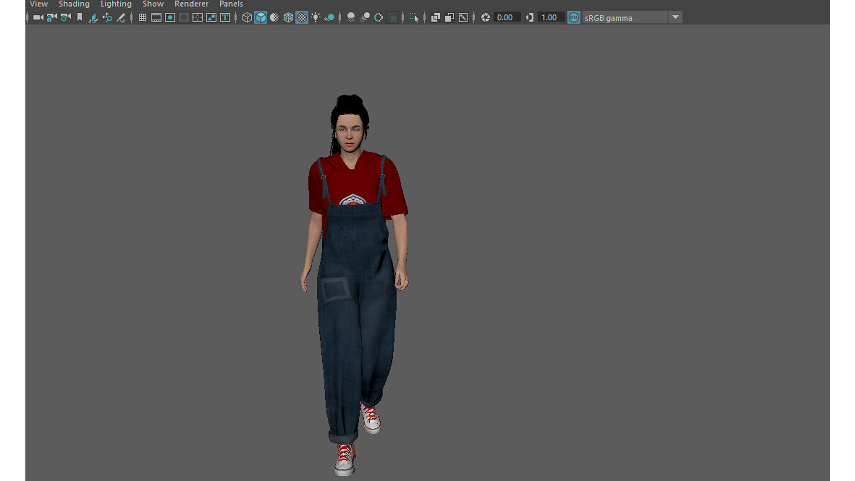This screenshot has height=481, width=855.
Task: Toggle the Film Gate icon
Action: pos(156,17)
